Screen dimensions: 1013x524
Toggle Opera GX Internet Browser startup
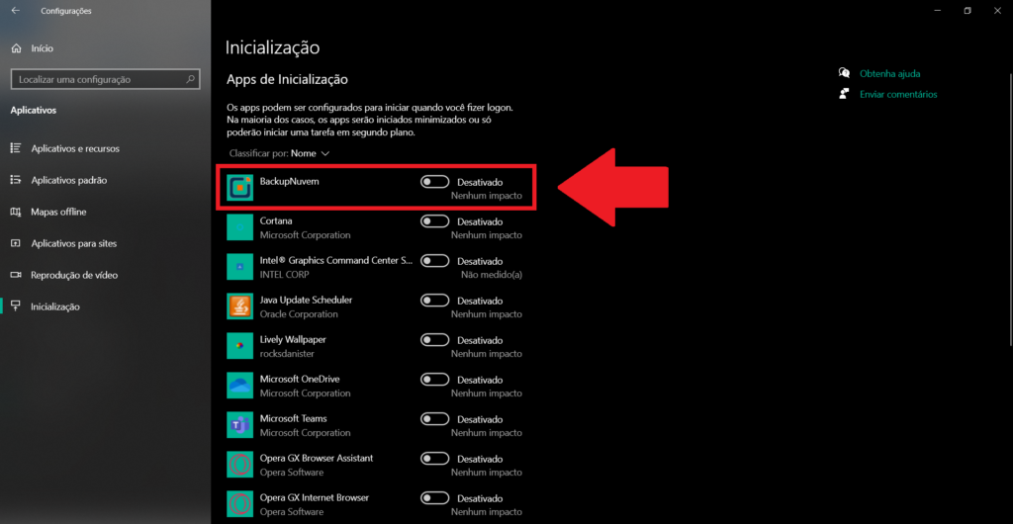pos(435,498)
